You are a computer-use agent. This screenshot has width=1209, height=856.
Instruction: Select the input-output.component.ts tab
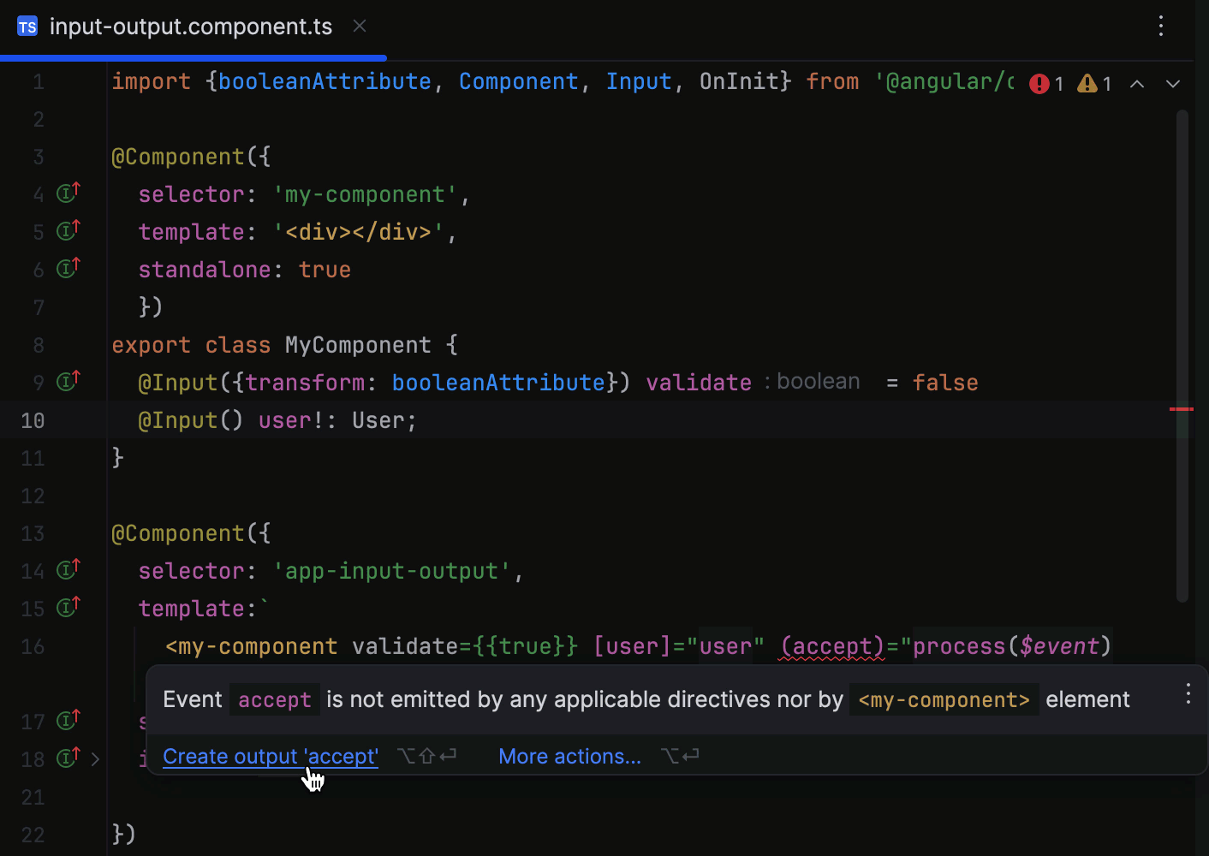coord(190,26)
